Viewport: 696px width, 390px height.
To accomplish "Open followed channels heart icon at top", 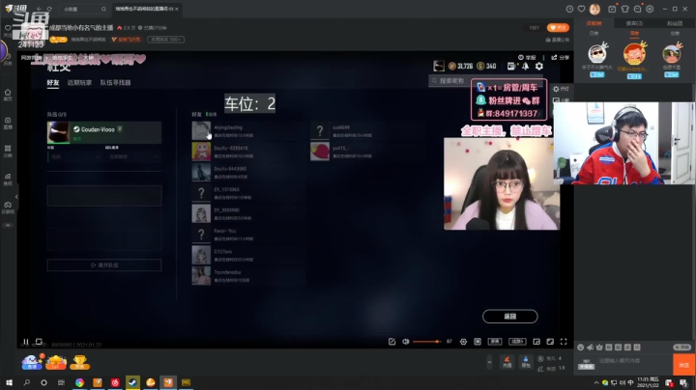I will tap(582, 9).
